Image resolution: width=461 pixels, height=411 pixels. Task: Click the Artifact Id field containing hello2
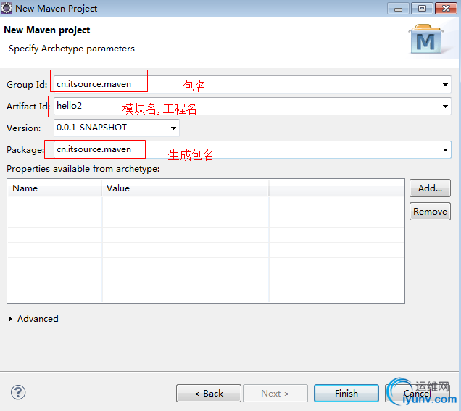(x=252, y=107)
